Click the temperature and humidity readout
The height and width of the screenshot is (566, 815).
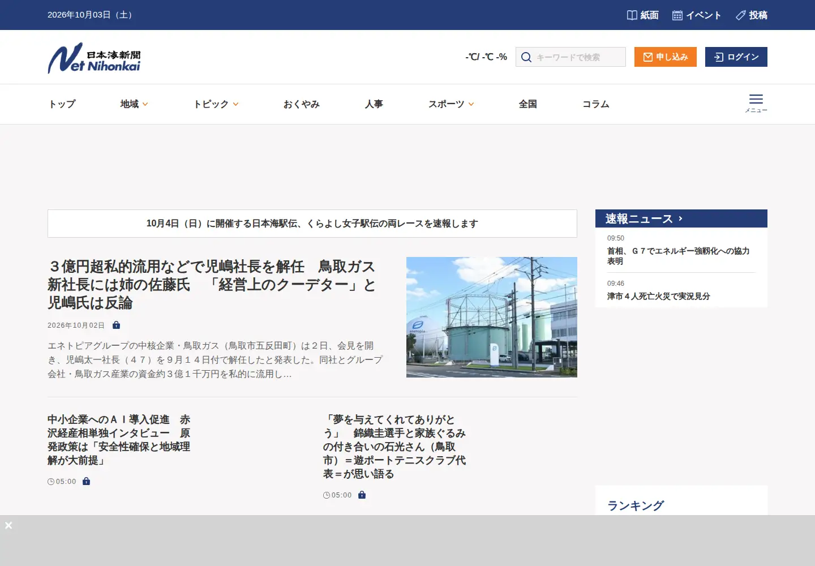486,57
